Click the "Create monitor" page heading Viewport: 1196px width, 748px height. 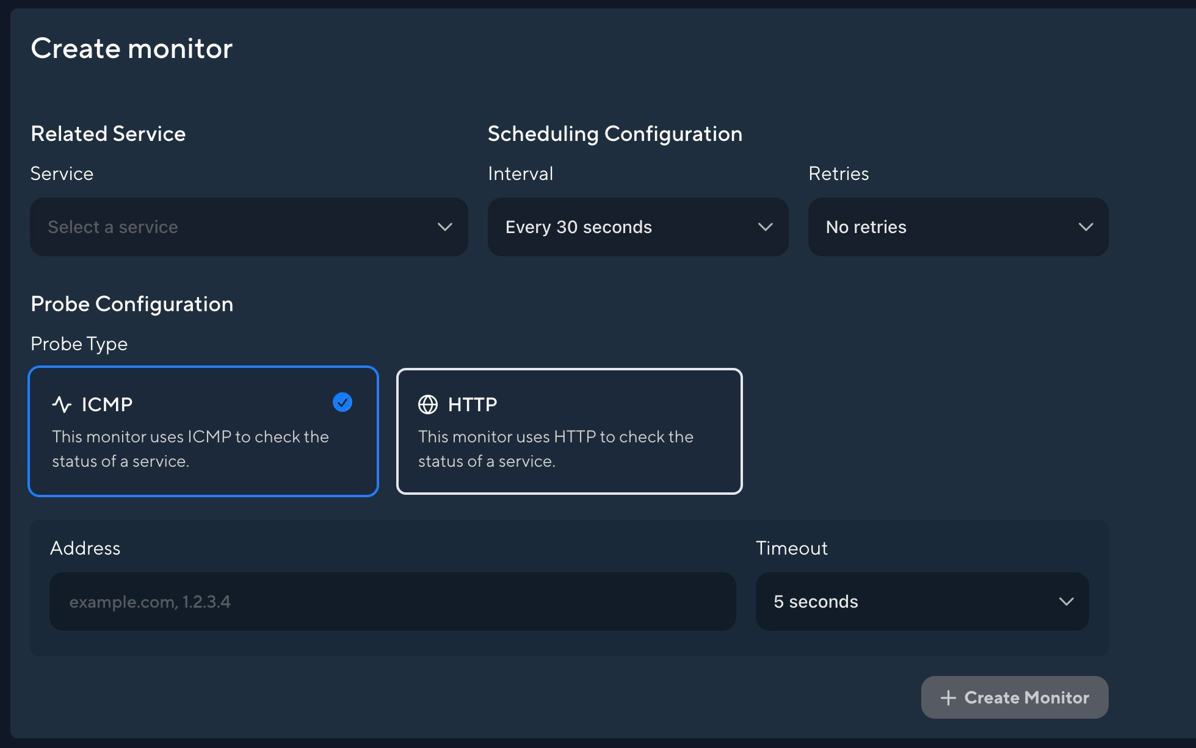[x=132, y=48]
